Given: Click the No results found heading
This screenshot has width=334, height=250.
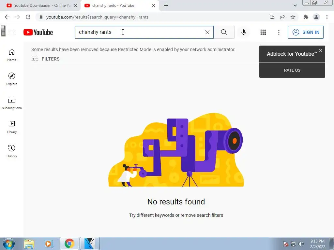Looking at the screenshot, I should click(176, 201).
